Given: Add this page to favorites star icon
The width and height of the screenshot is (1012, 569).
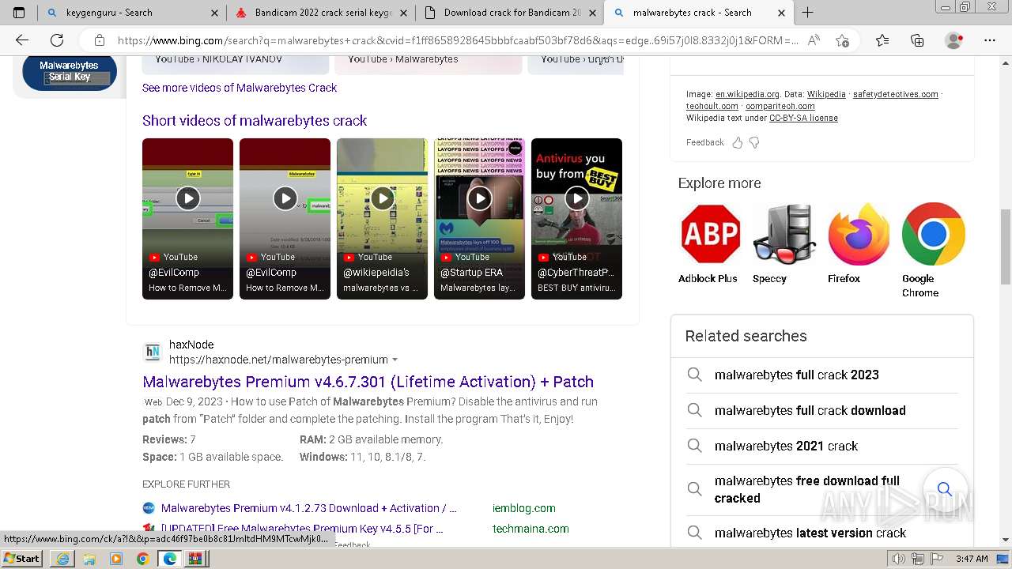Looking at the screenshot, I should click(x=842, y=40).
